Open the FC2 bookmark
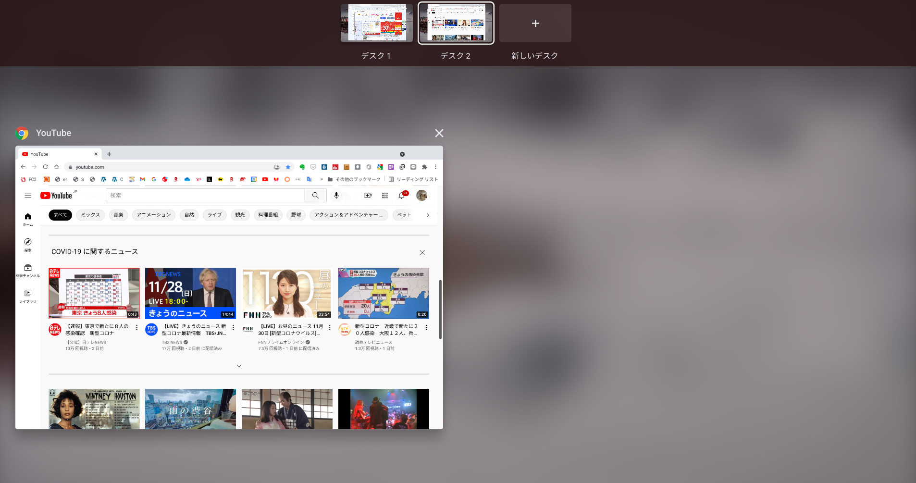Screen dimensions: 916x483 pos(29,179)
